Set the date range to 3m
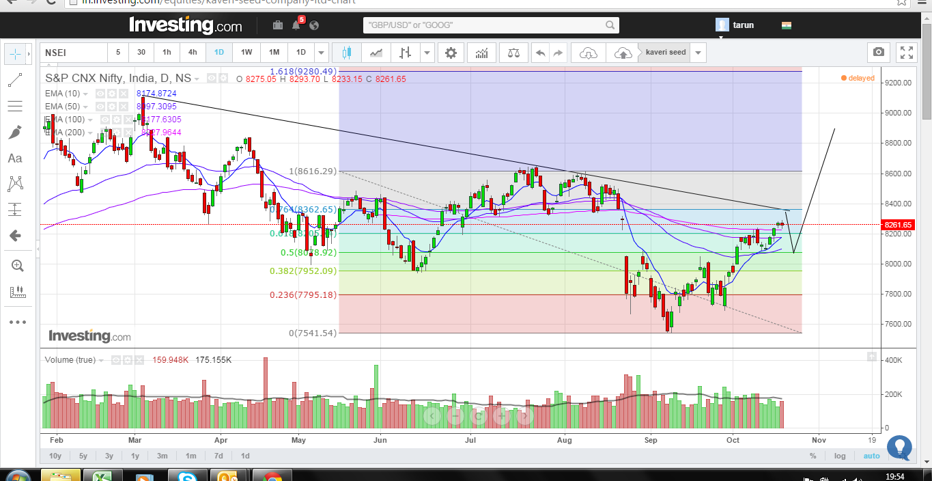Viewport: 932px width, 481px height. point(163,456)
